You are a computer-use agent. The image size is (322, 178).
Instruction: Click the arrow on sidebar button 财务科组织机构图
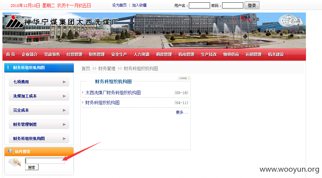tap(64, 139)
